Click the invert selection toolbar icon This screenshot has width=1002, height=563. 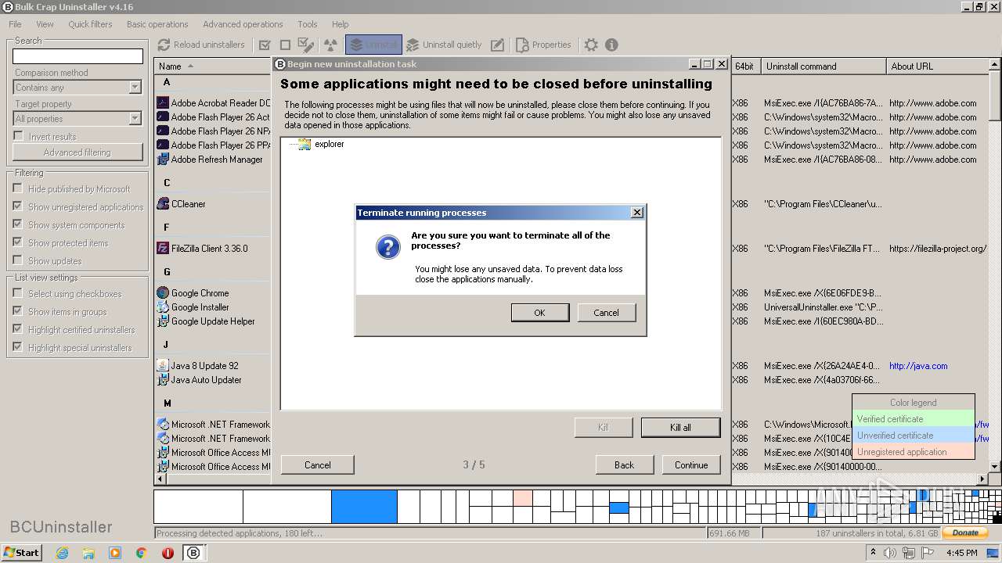coord(306,45)
